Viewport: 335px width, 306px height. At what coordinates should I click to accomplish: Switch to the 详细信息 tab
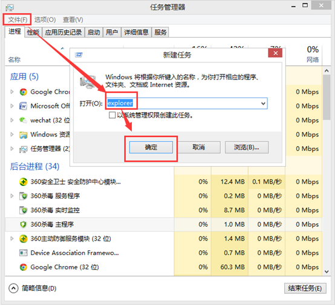click(x=136, y=32)
